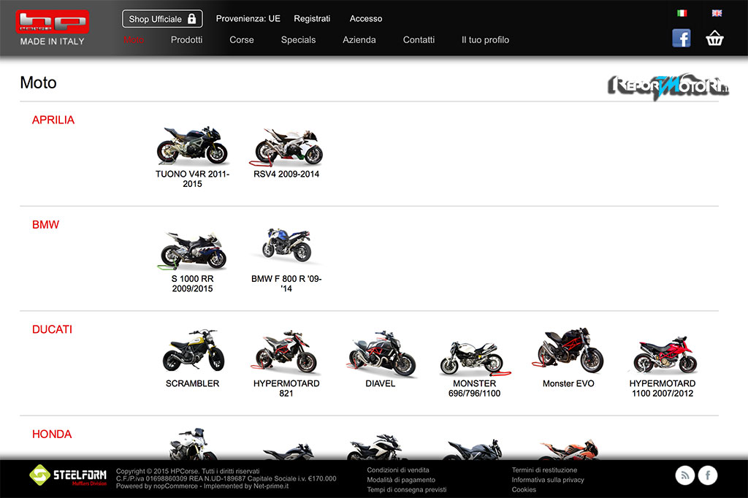Select the Ducati Scrambler thumbnail

[192, 354]
